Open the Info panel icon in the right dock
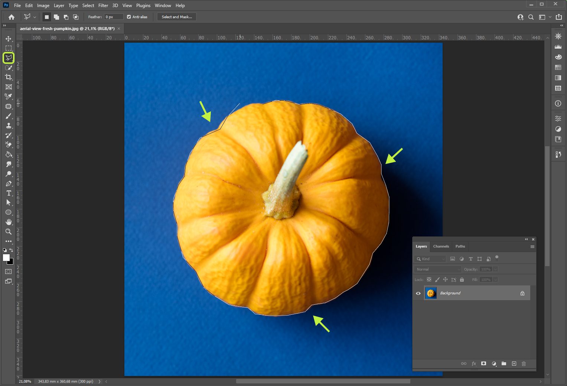The width and height of the screenshot is (567, 386). 558,104
